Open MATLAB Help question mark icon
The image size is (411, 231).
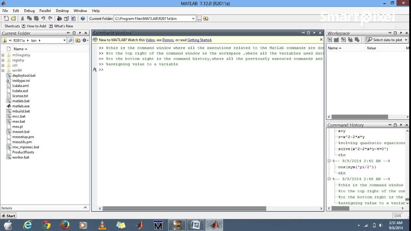[83, 19]
